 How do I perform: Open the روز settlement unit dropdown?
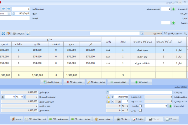[112, 102]
